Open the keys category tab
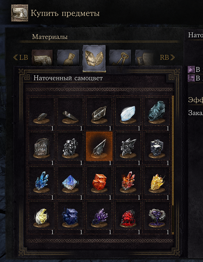Viewport: 203px width, 262px height. [120, 58]
